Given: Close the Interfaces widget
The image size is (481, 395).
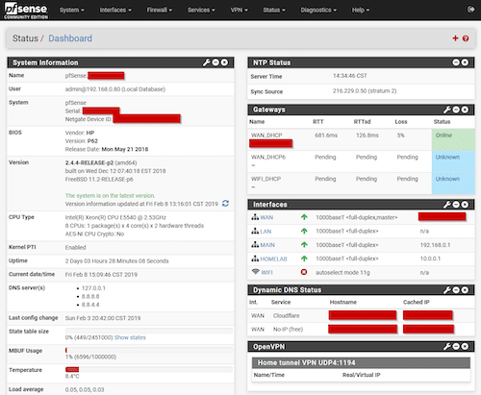Looking at the screenshot, I should [465, 205].
